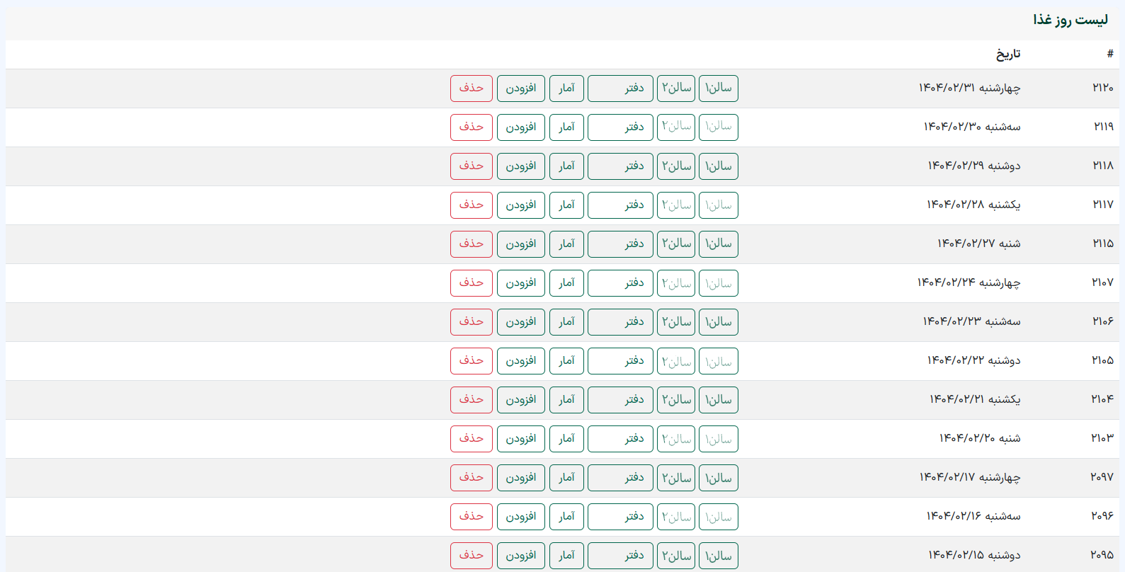
Task: Select سالن۲ in row ۲۱۱۷
Action: pos(676,205)
